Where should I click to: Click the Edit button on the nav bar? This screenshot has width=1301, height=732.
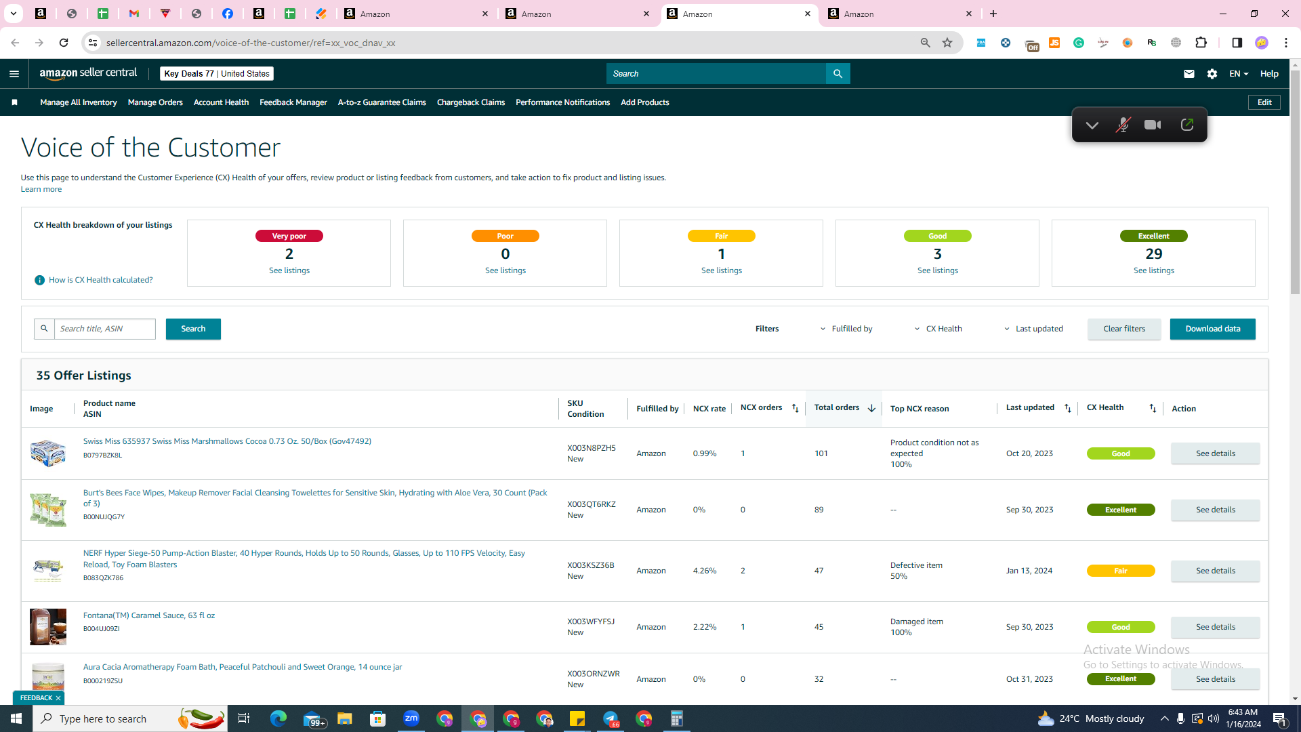(x=1264, y=102)
